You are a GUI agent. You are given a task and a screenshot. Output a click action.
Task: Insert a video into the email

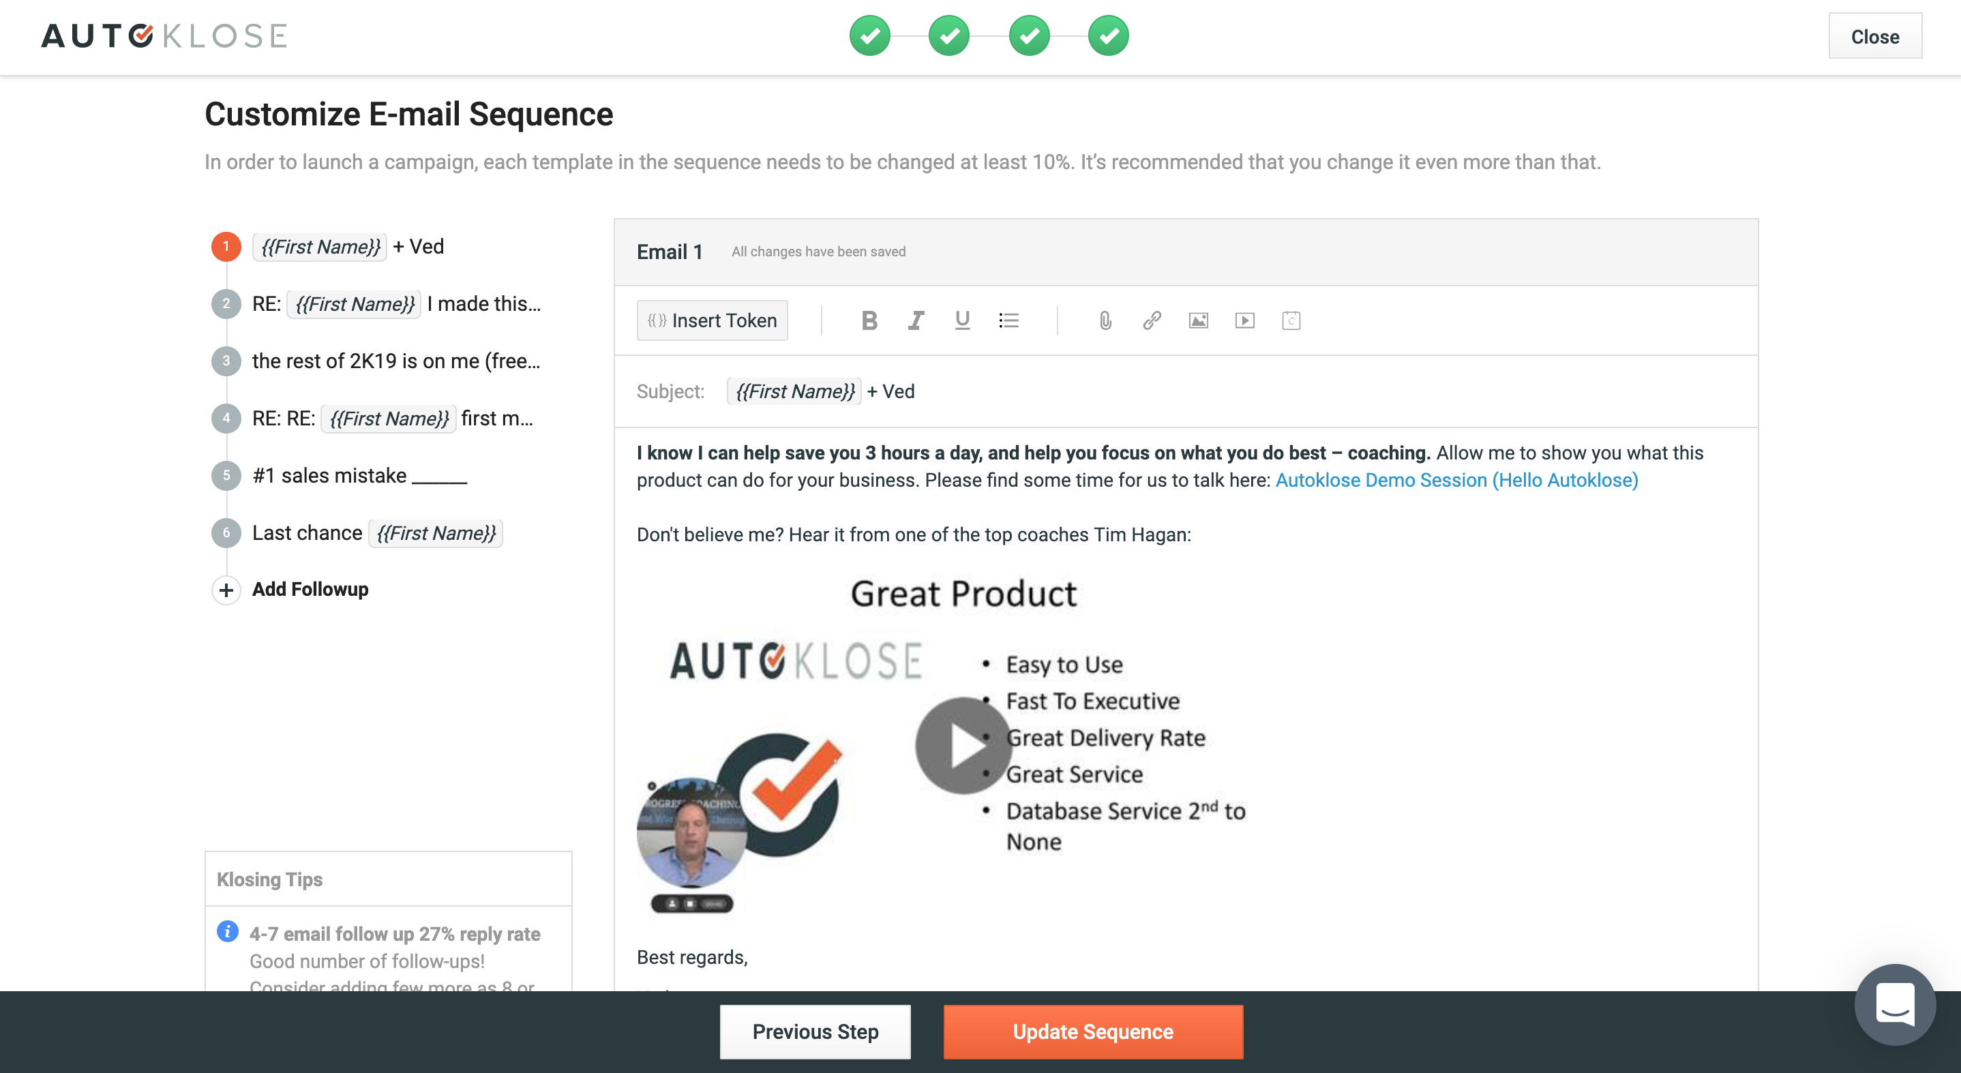coord(1244,320)
